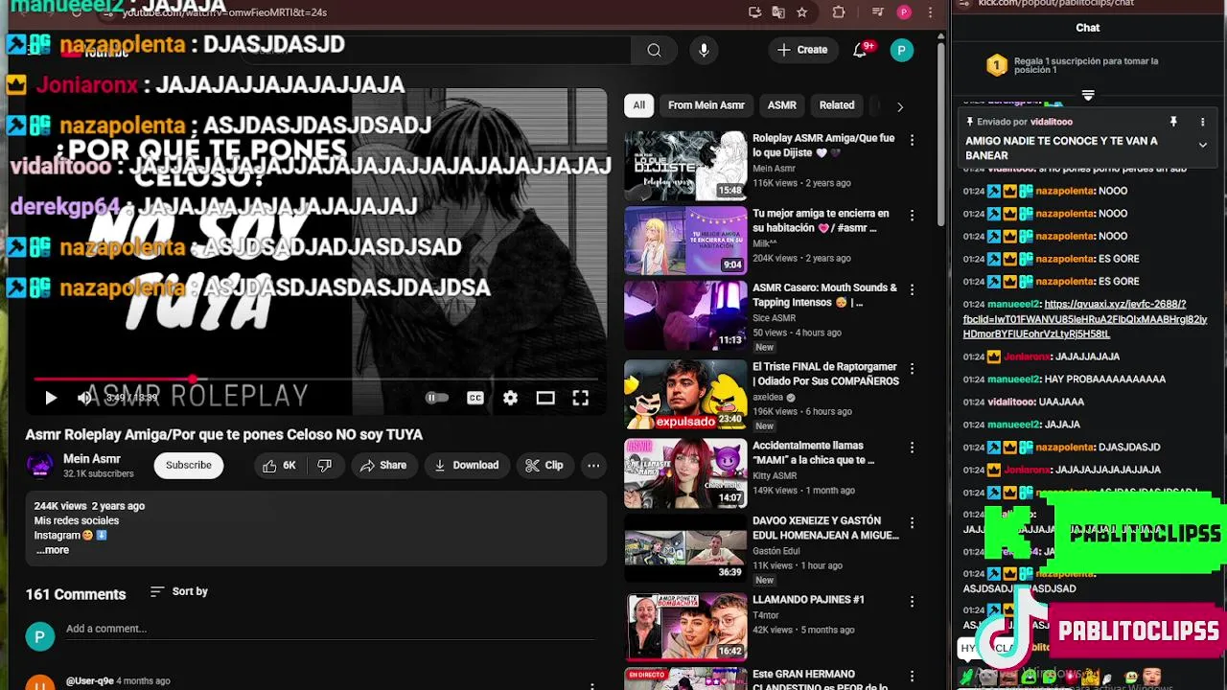
Task: Open Mein Asmr channel avatar
Action: click(40, 465)
